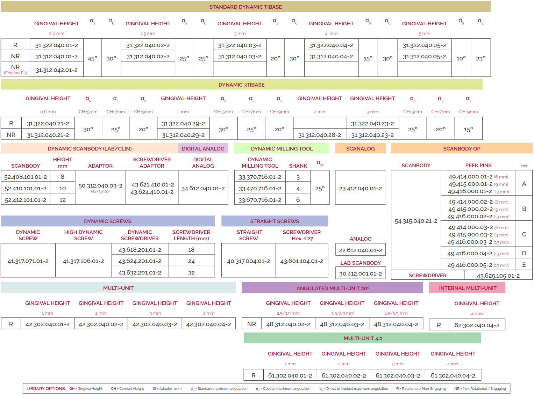The image size is (534, 395).
Task: Click the Library Options legend label
Action: (x=46, y=389)
